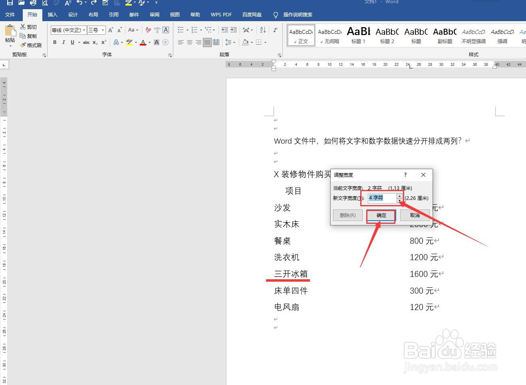
Task: Apply numbered list formatting
Action: pos(195,30)
